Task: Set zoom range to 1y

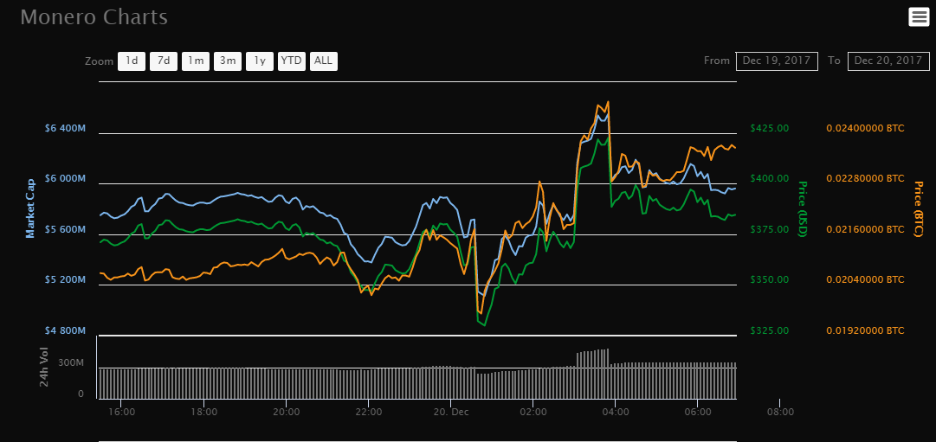Action: point(260,61)
